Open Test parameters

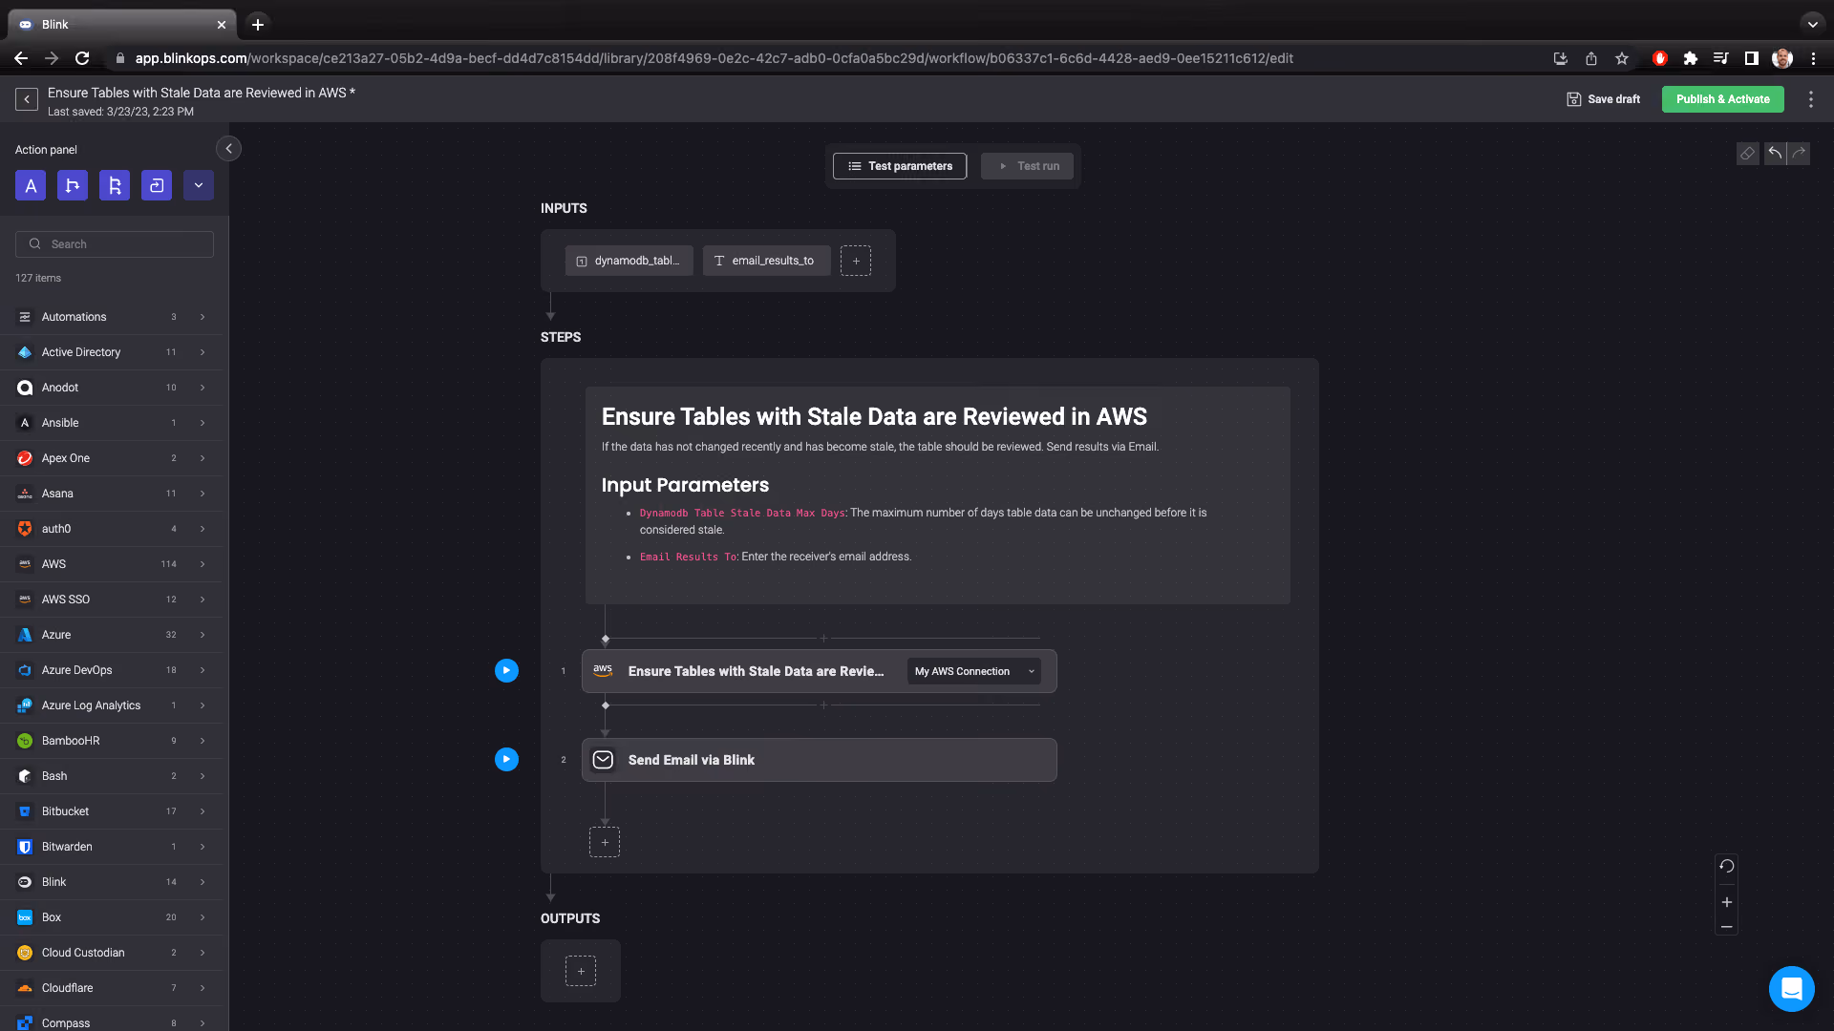[900, 166]
